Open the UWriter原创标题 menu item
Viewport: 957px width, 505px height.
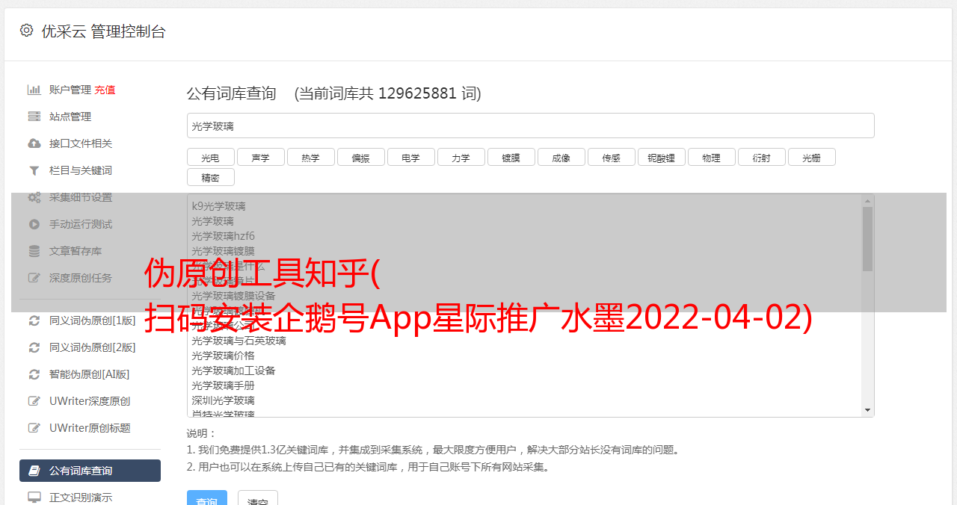(x=90, y=428)
